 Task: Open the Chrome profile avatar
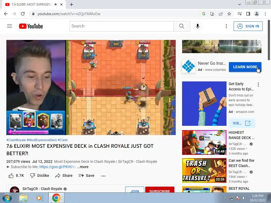tap(257, 14)
